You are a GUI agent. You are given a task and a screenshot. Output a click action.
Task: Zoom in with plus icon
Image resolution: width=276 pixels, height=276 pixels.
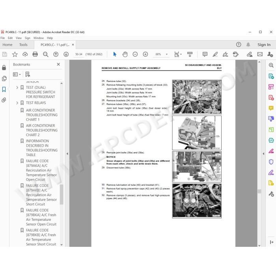(x=145, y=54)
